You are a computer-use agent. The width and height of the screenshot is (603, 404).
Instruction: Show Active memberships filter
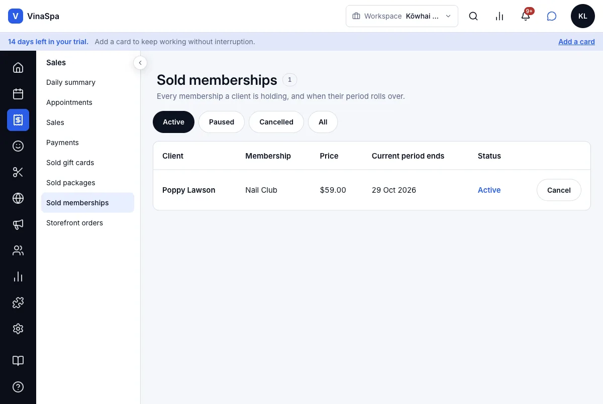tap(173, 122)
